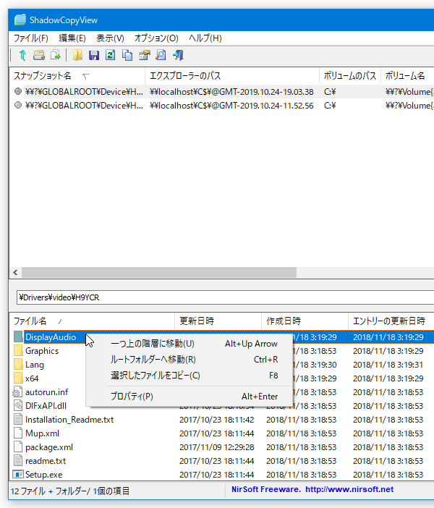Sort by ファイル名 column header
Viewport: 434px width, 508px height.
point(92,321)
